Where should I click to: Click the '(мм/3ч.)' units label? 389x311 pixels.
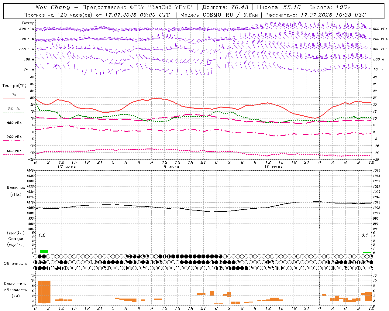pos(15,233)
